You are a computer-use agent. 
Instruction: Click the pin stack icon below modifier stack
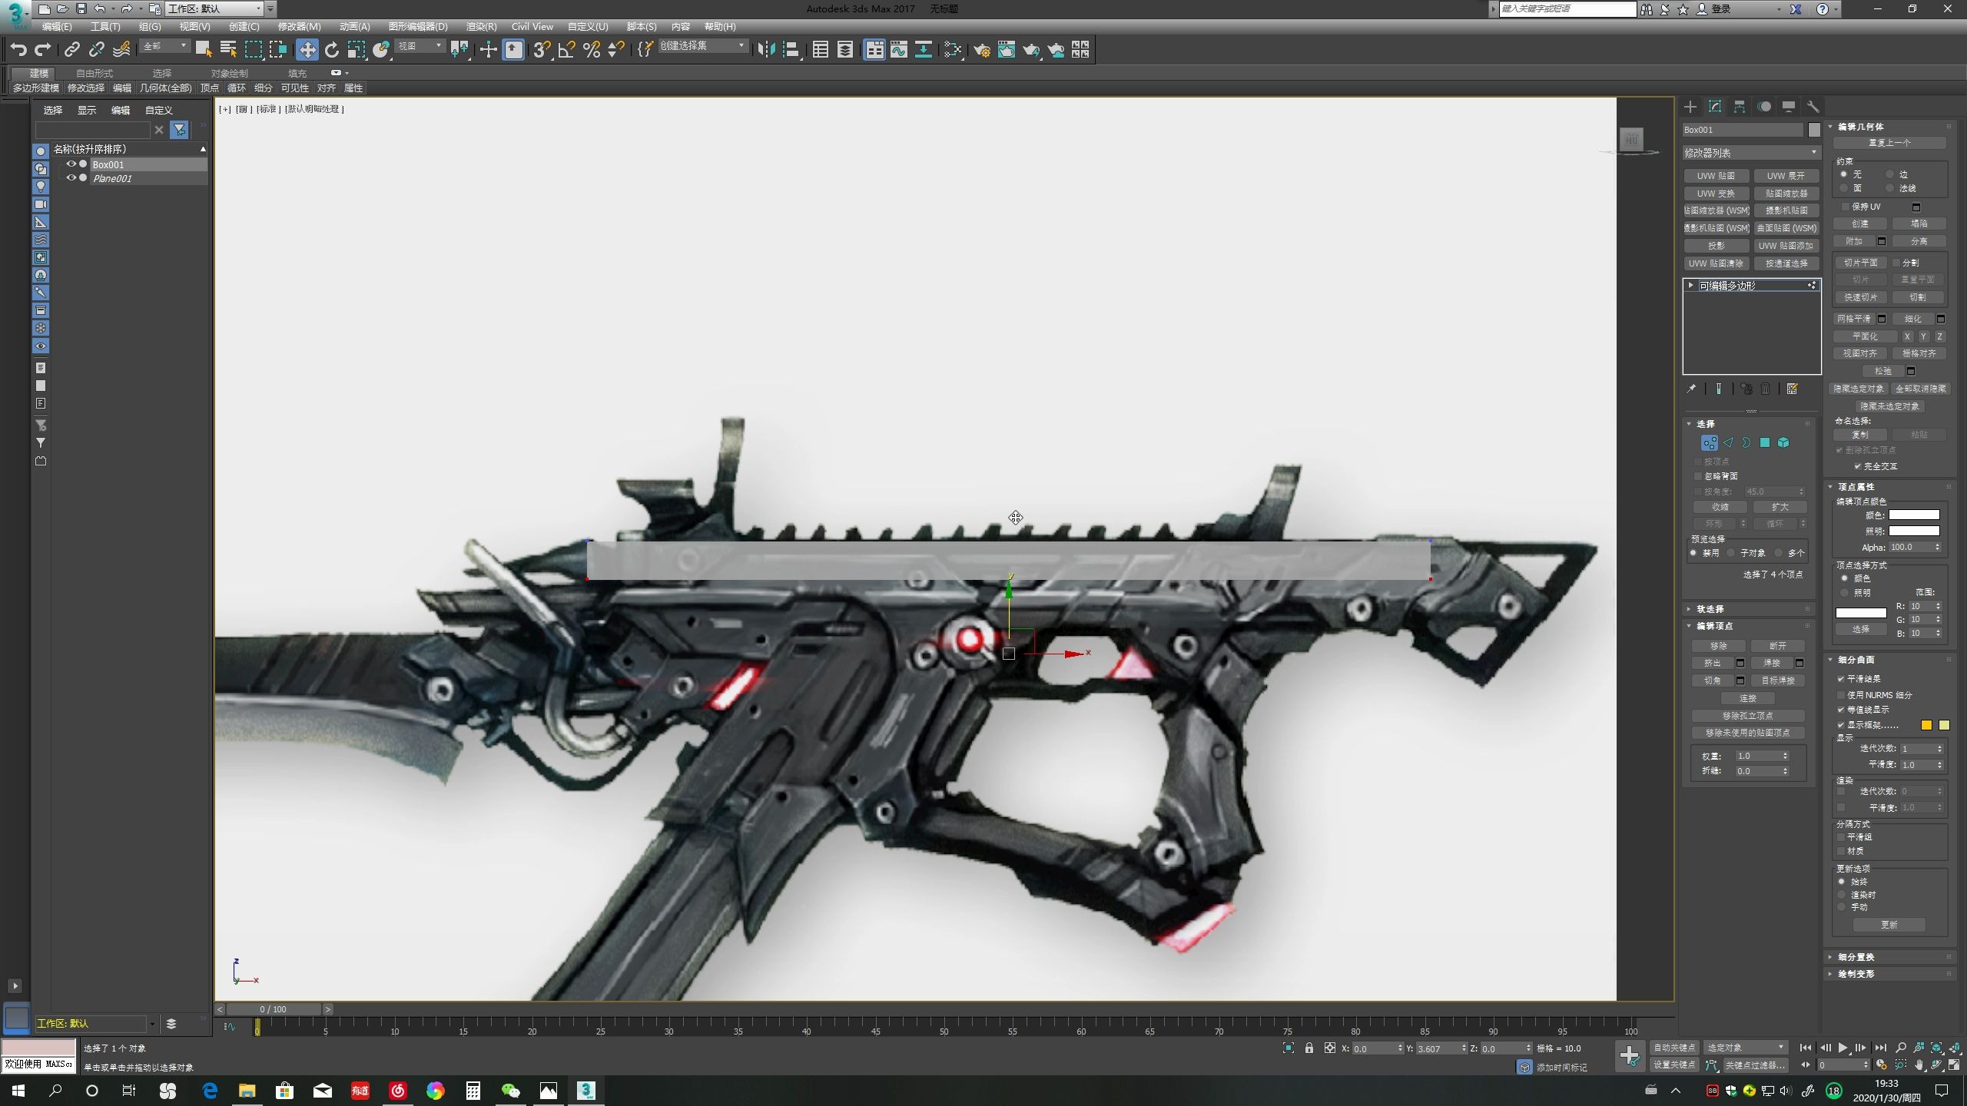click(1693, 389)
